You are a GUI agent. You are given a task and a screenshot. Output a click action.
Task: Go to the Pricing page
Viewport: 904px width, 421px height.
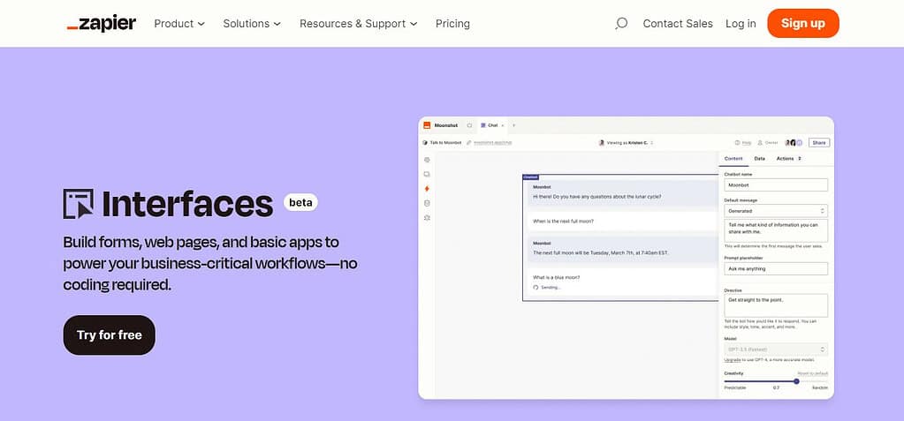452,24
